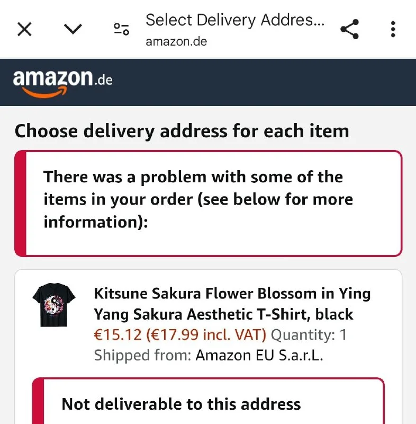Viewport: 416px width, 424px height.
Task: Click the amazon.de logo
Action: click(x=62, y=81)
